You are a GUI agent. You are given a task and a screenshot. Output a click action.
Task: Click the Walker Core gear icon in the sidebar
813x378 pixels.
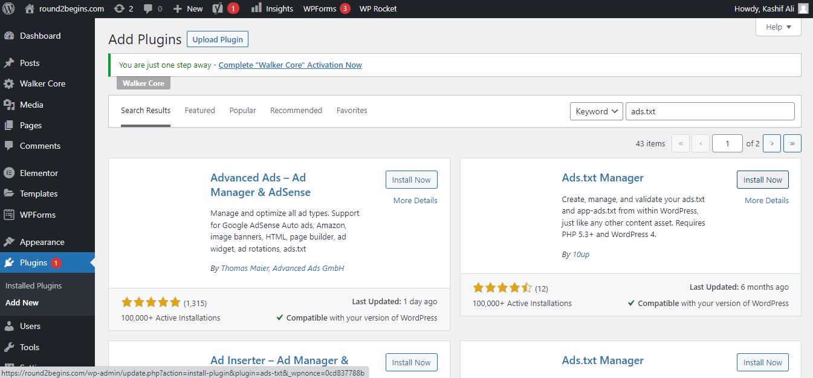pyautogui.click(x=9, y=83)
